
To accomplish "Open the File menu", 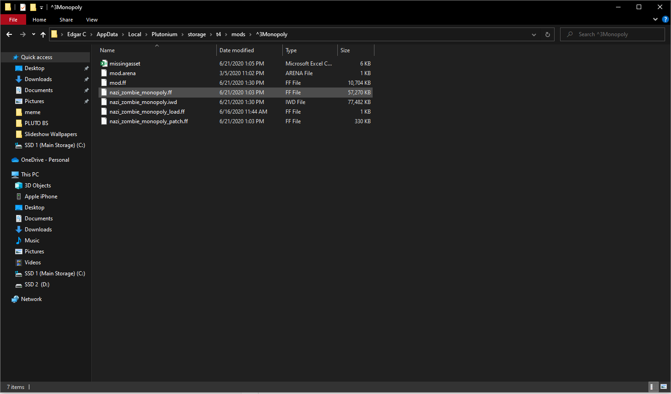I will 13,20.
